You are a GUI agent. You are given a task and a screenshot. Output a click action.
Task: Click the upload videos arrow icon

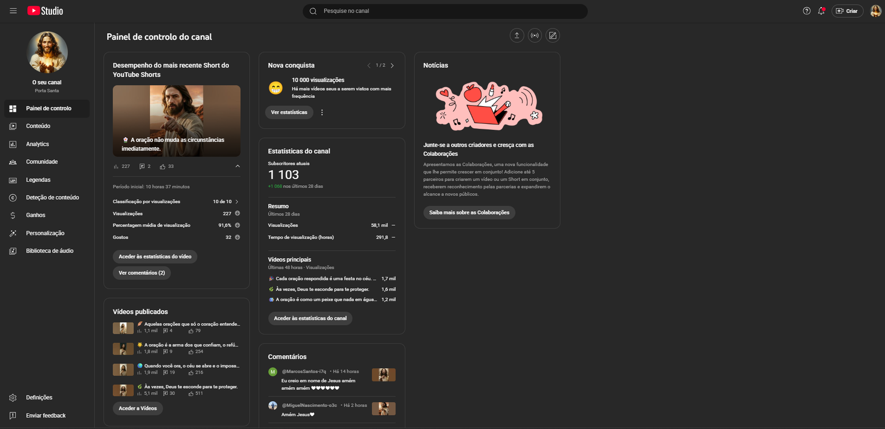(517, 35)
